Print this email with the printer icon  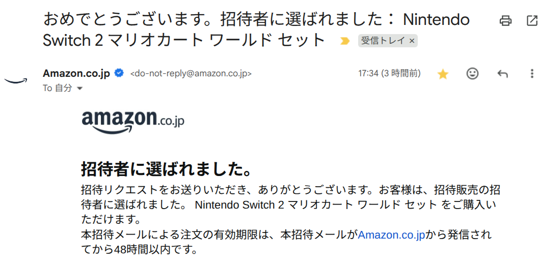pyautogui.click(x=505, y=20)
